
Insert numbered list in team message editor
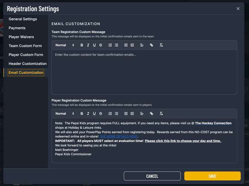[110, 45]
